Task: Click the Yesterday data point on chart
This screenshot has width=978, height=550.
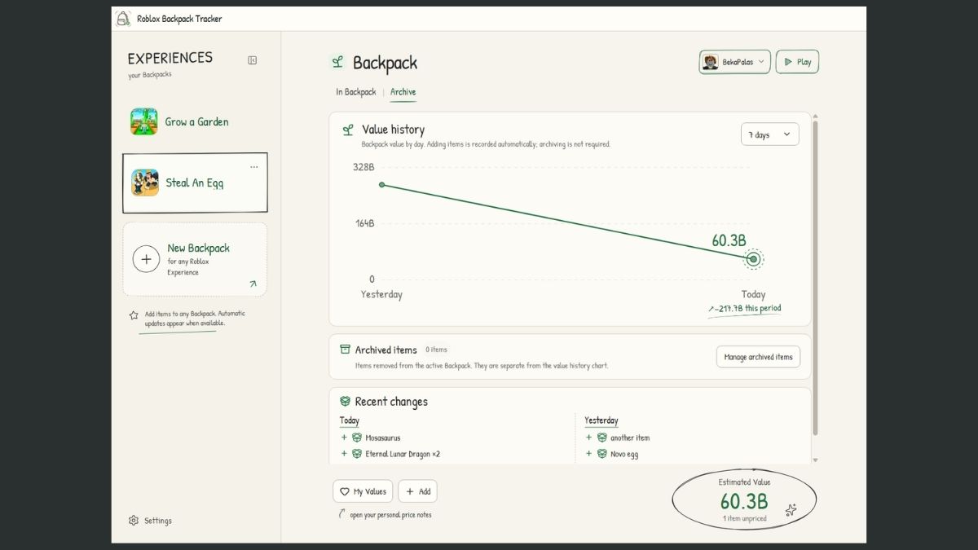Action: [381, 185]
